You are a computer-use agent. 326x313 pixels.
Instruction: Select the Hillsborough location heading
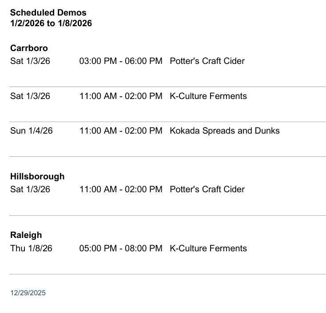(x=37, y=176)
